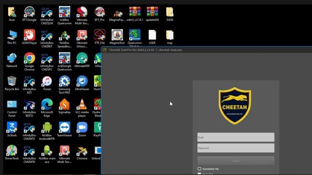Open InfinityBox CM2SP2 shortcut
Viewport: 312px width, 175px height.
[x=47, y=58]
